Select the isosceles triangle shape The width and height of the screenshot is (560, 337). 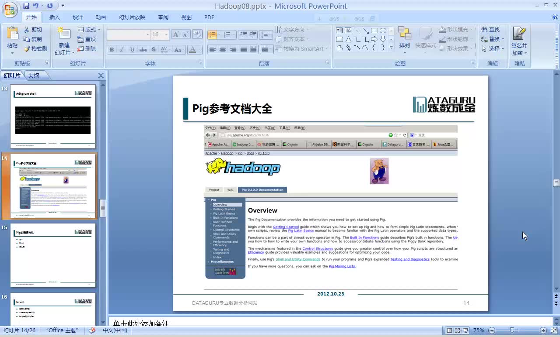(348, 39)
